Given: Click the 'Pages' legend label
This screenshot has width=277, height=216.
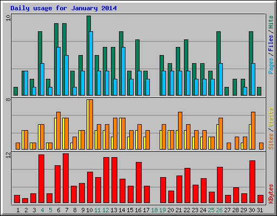Looking at the screenshot, I should point(271,66).
